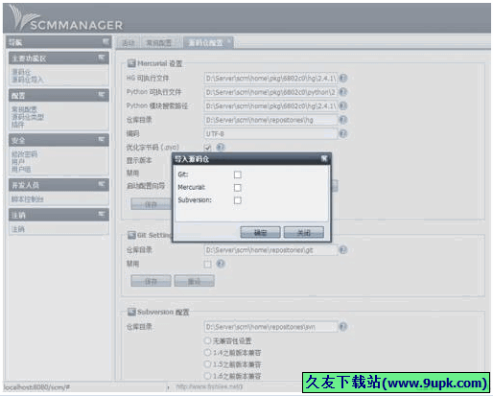
Task: Click help icon beside Git 仓库目录 field
Action: (x=343, y=250)
